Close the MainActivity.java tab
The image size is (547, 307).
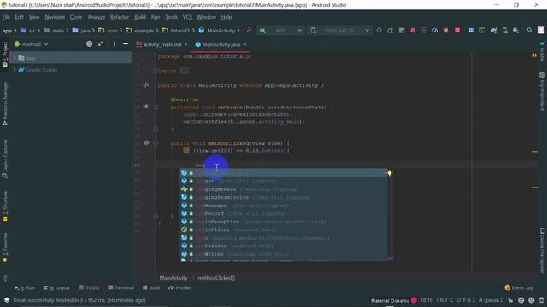(x=245, y=44)
